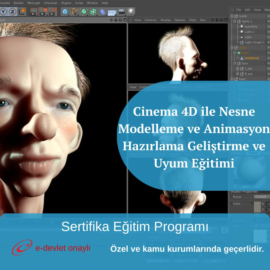Click Object Manager grip icon beside File
This screenshot has width=270, height=270.
click(x=232, y=10)
